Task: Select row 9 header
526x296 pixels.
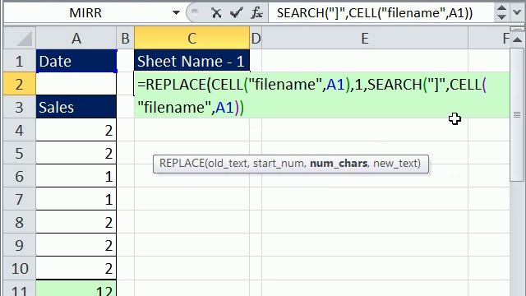Action: tap(20, 245)
